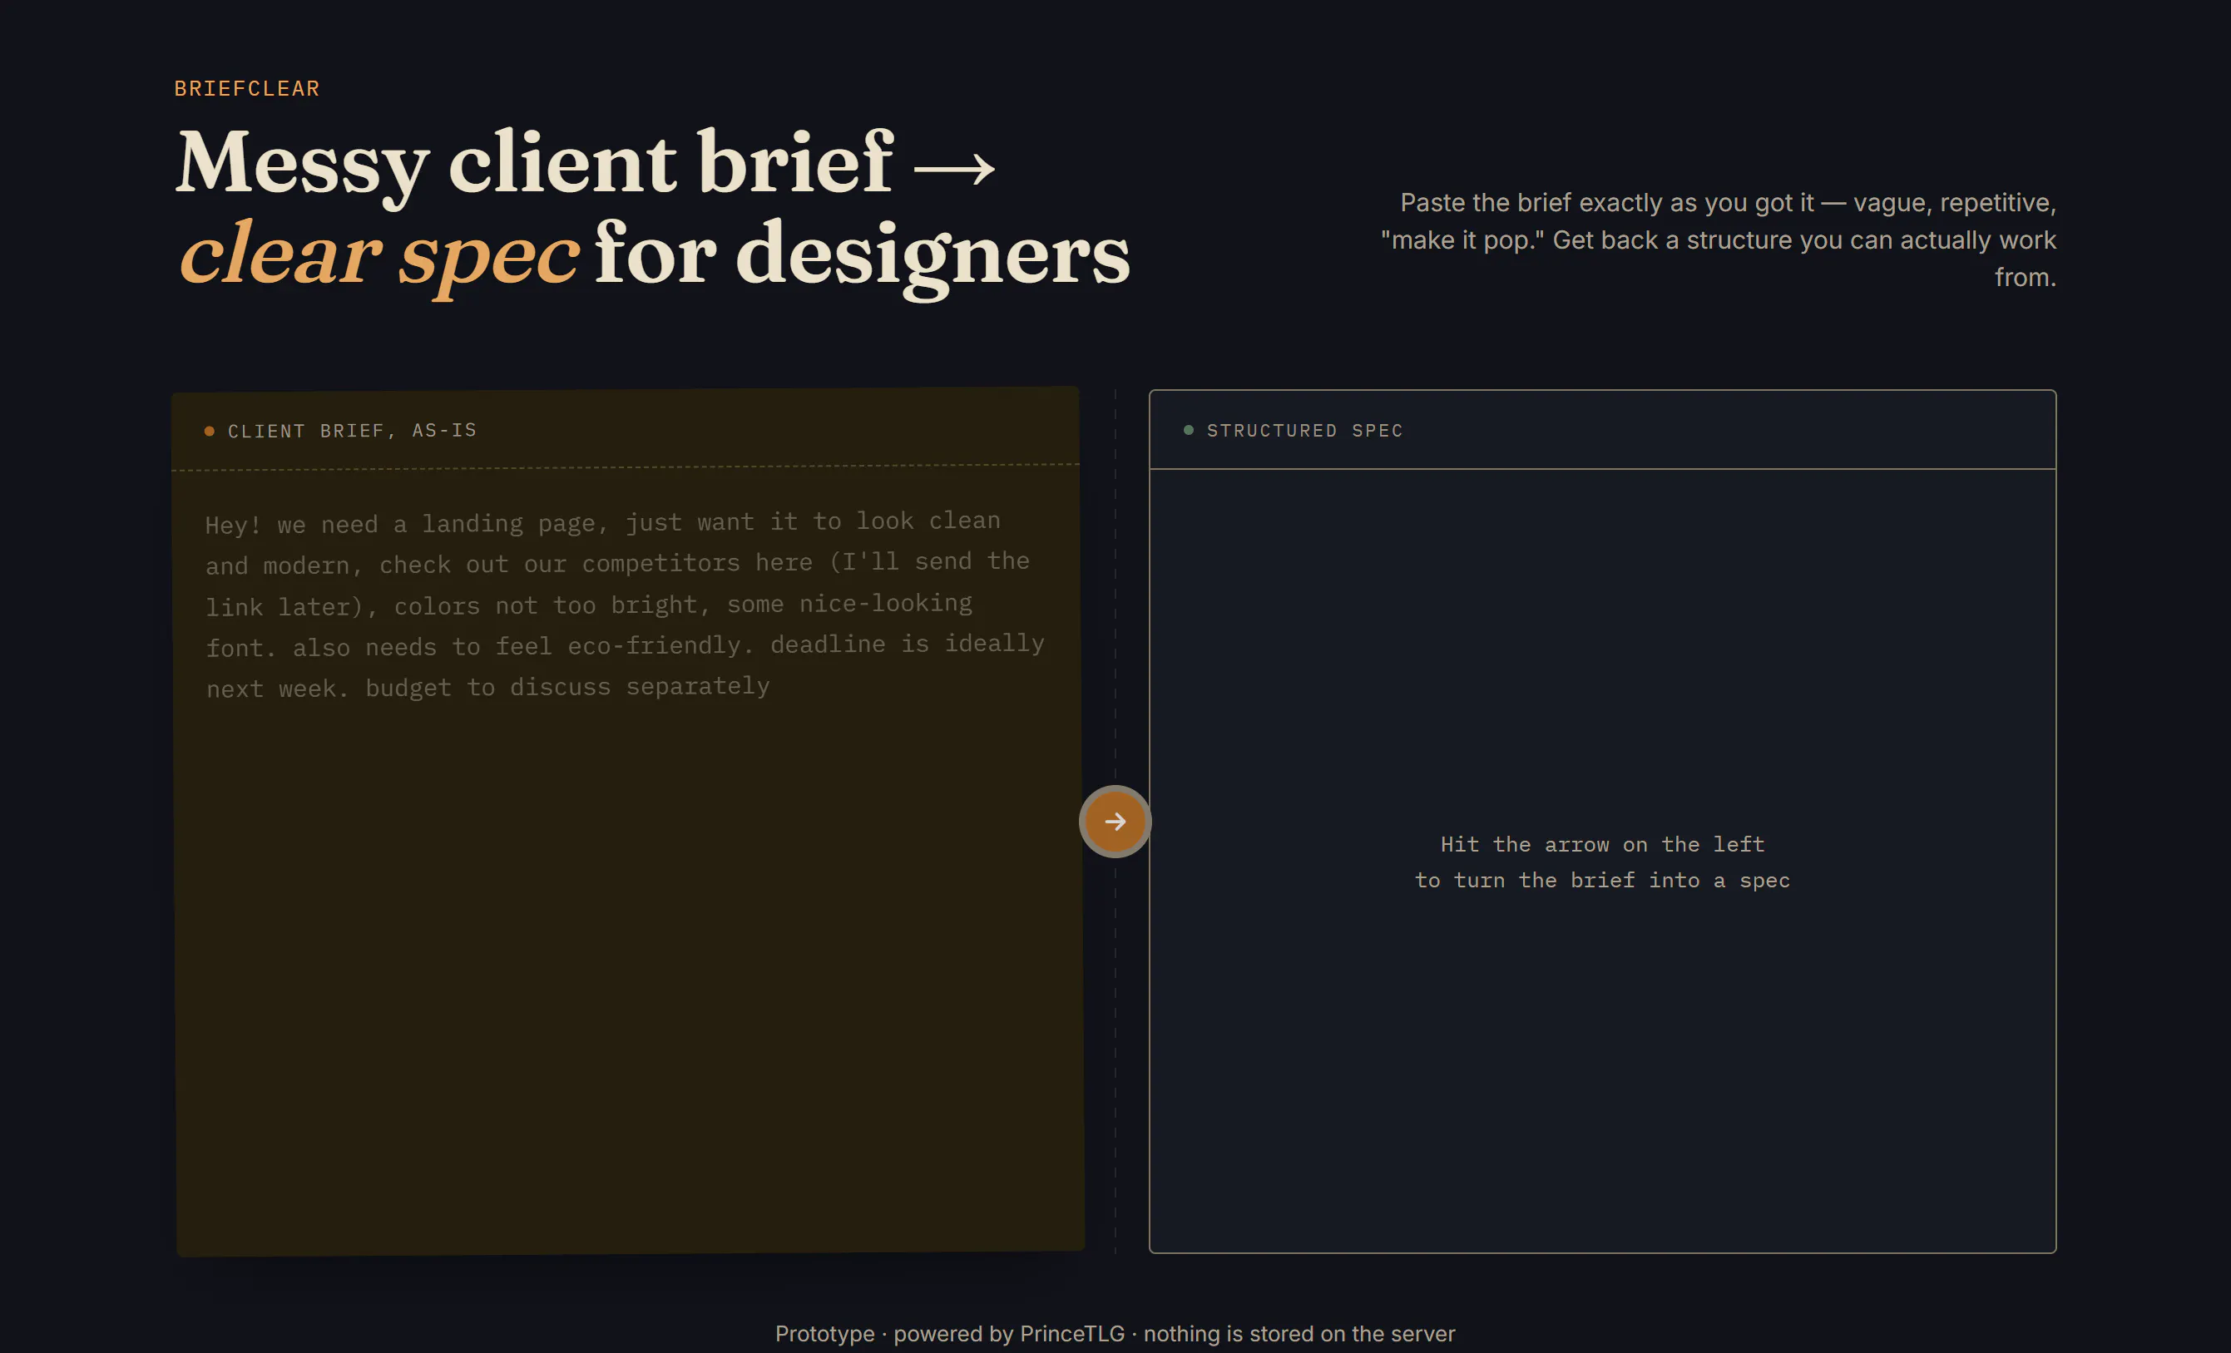
Task: Click into the client brief text area
Action: [627, 860]
